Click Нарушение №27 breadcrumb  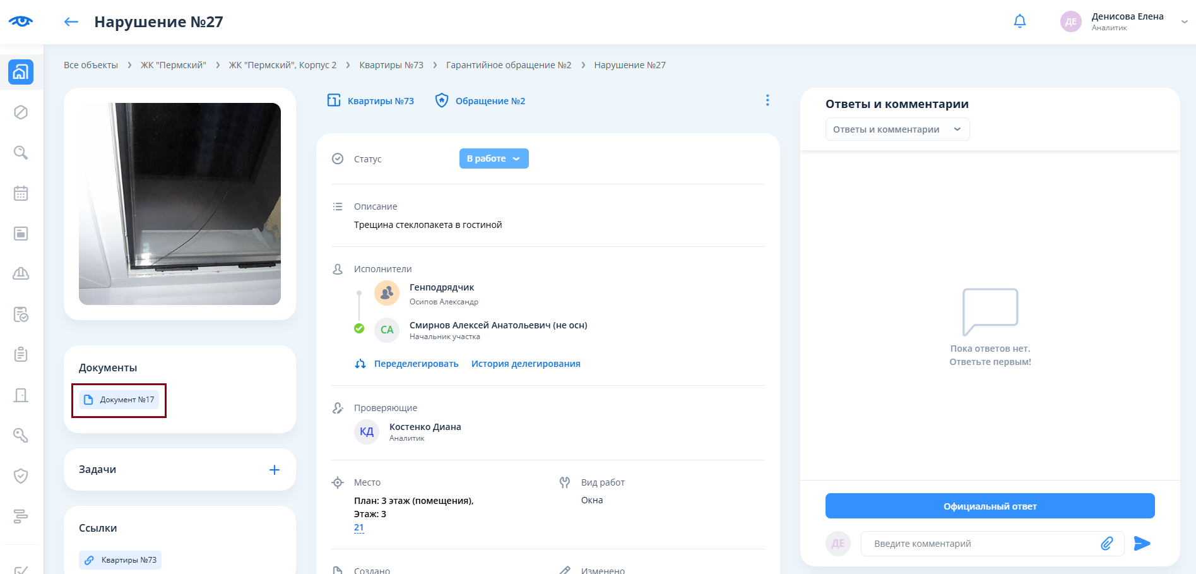630,65
